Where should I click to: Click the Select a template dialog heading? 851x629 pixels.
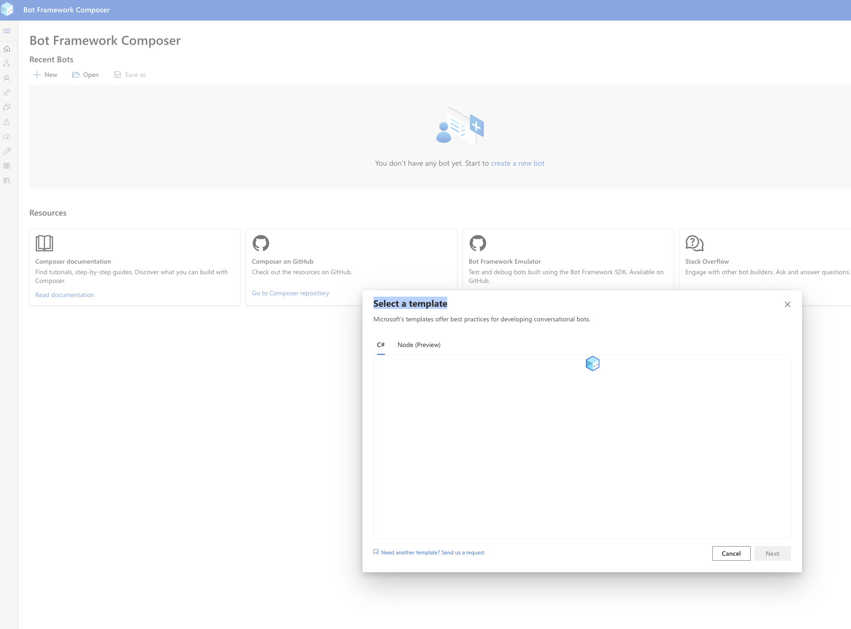[x=410, y=304]
